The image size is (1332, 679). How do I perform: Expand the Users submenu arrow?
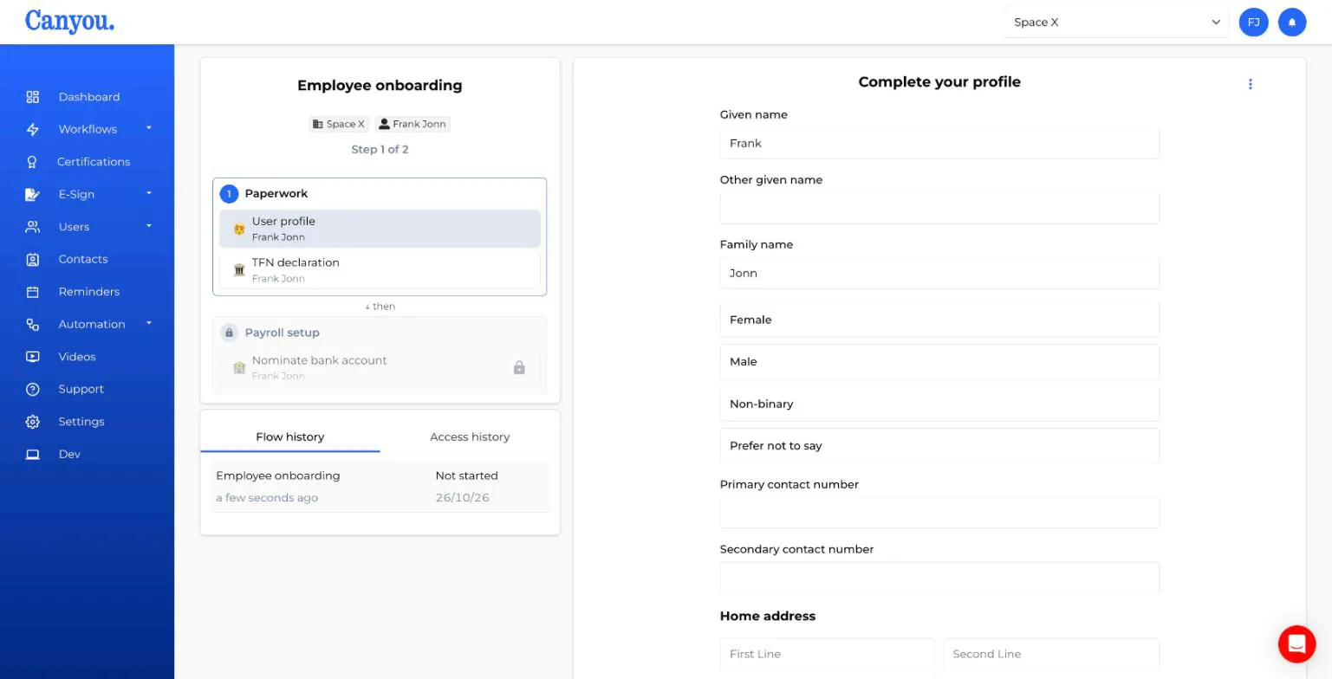tap(149, 226)
